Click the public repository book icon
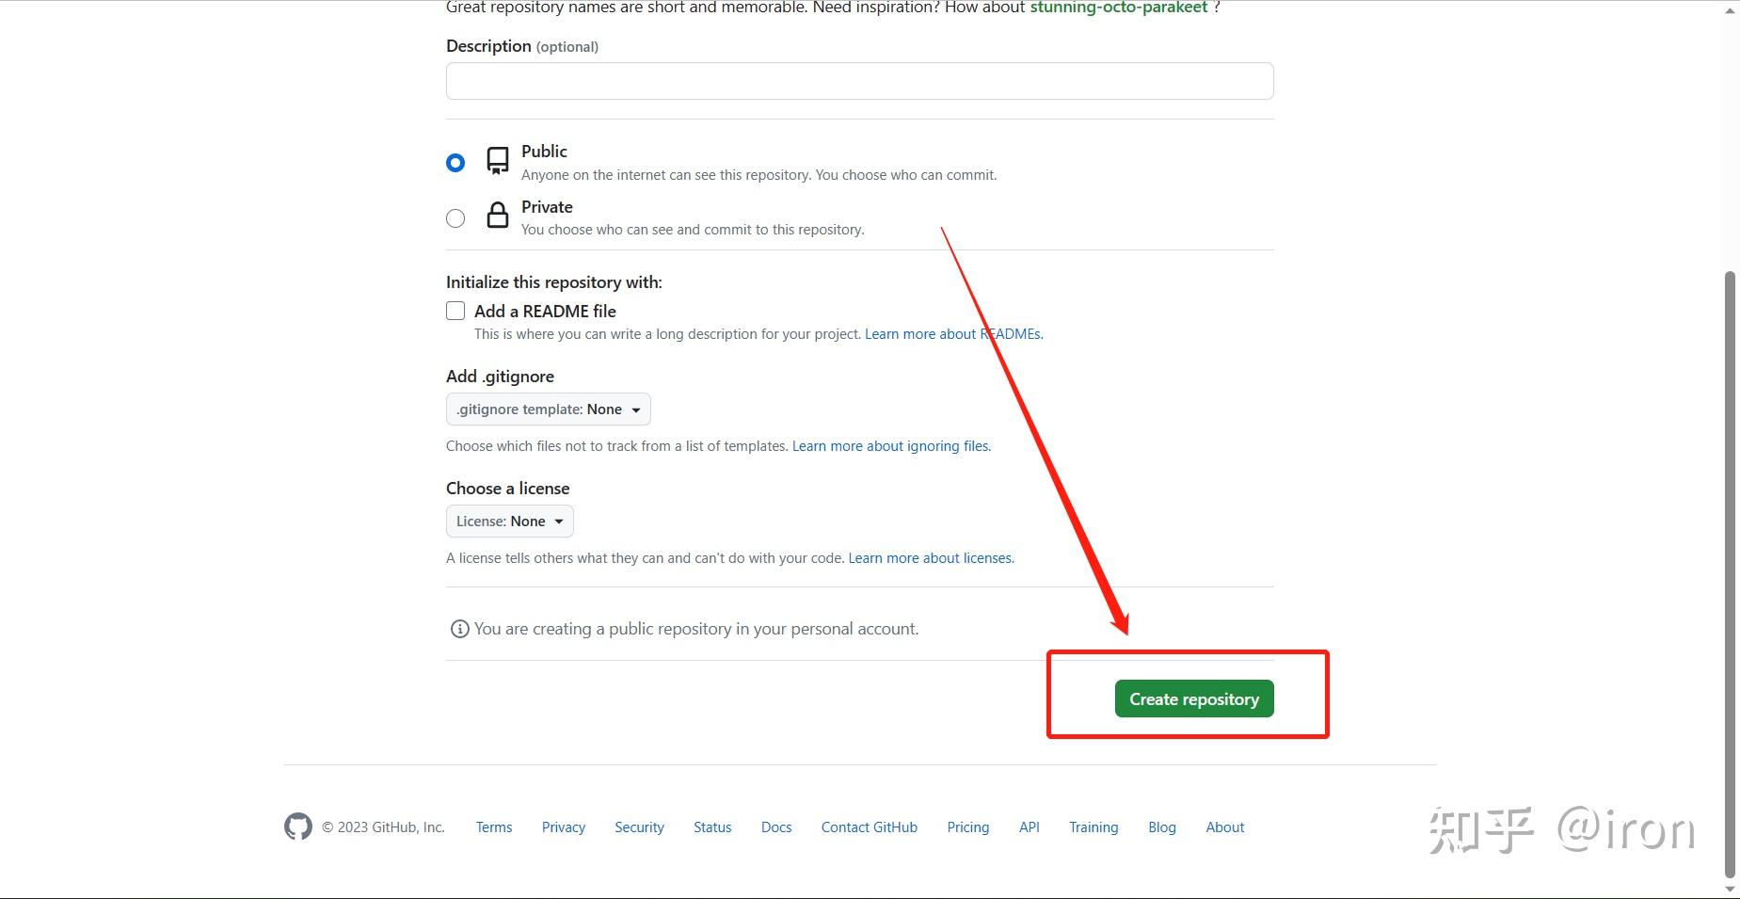Screen dimensions: 1740x899 tap(498, 161)
